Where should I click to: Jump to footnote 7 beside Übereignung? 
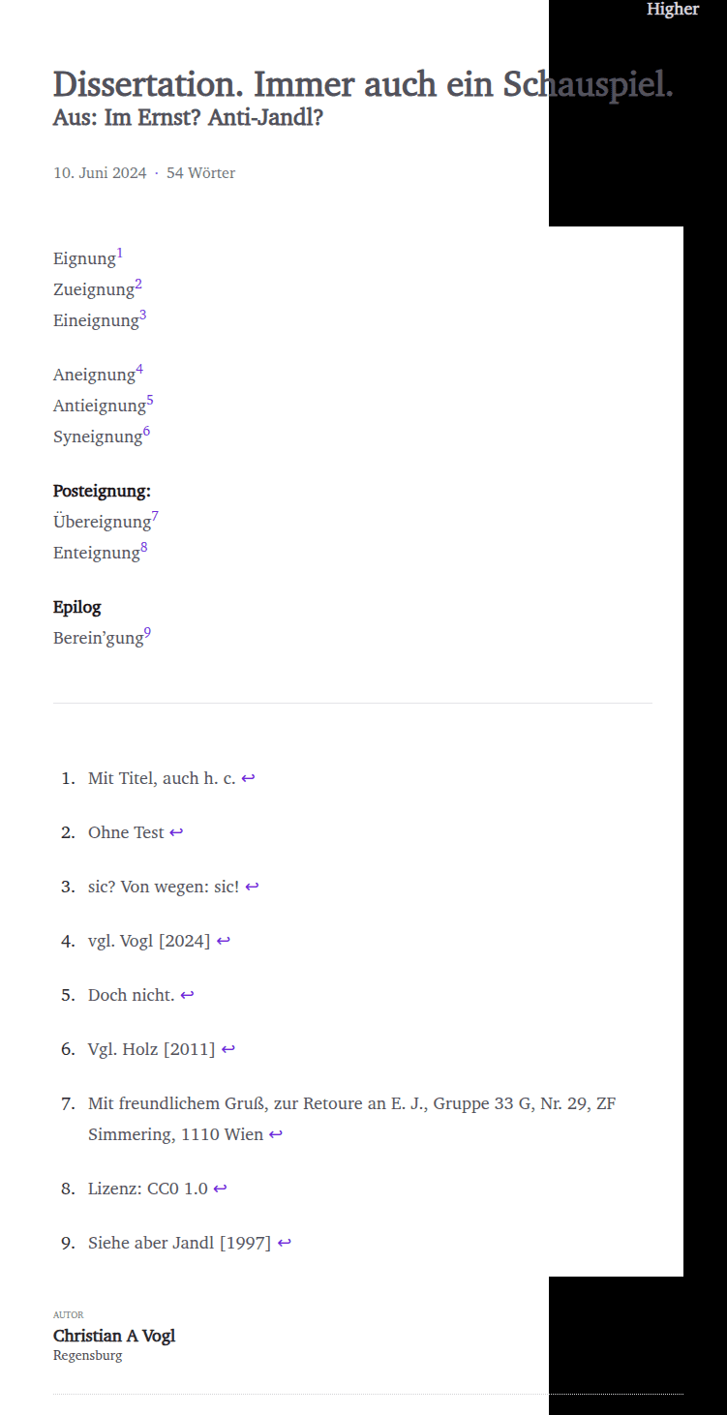[155, 517]
